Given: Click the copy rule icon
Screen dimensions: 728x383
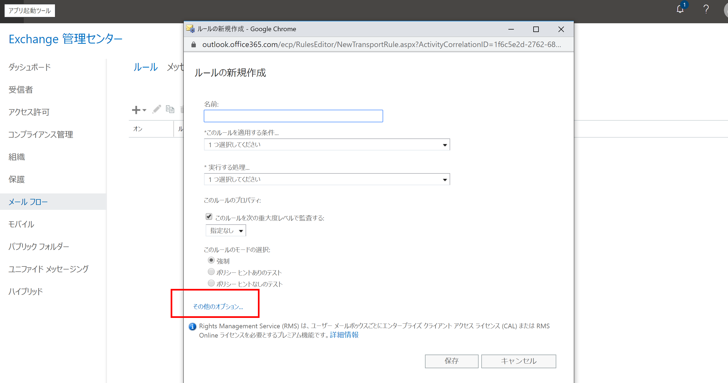Looking at the screenshot, I should [x=170, y=109].
